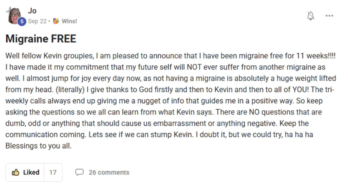Image resolution: width=348 pixels, height=187 pixels.
Task: Open the Wins! category label
Action: [69, 21]
